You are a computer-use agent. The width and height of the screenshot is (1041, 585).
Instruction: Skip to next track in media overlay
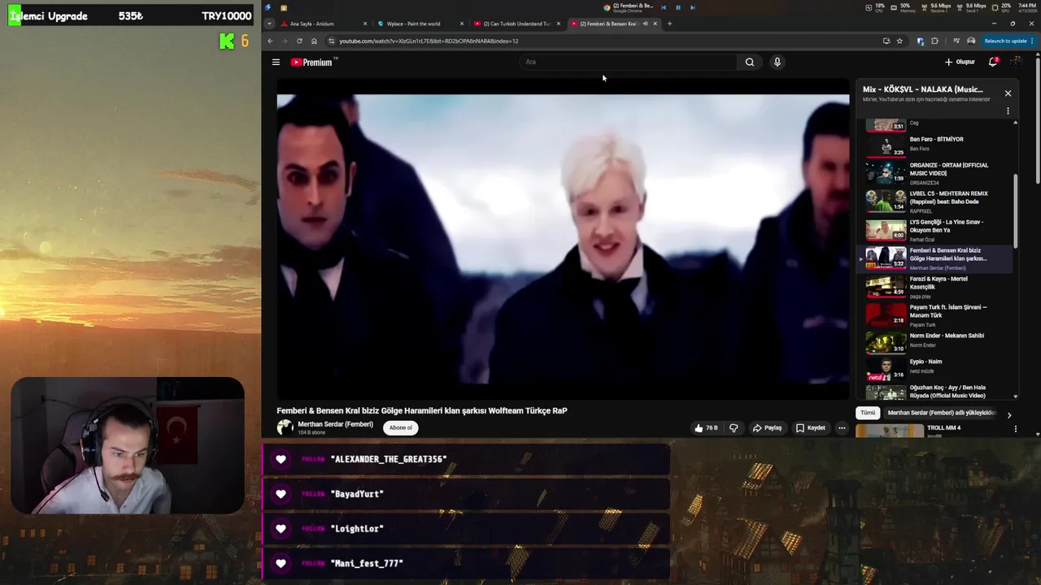pos(692,7)
